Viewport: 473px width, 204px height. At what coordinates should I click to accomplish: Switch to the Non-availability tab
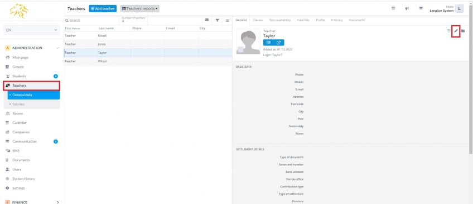pos(280,20)
